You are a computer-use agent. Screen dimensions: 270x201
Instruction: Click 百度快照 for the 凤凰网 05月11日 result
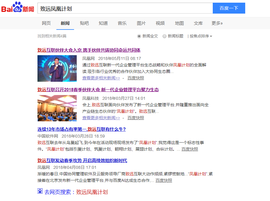click(x=136, y=78)
